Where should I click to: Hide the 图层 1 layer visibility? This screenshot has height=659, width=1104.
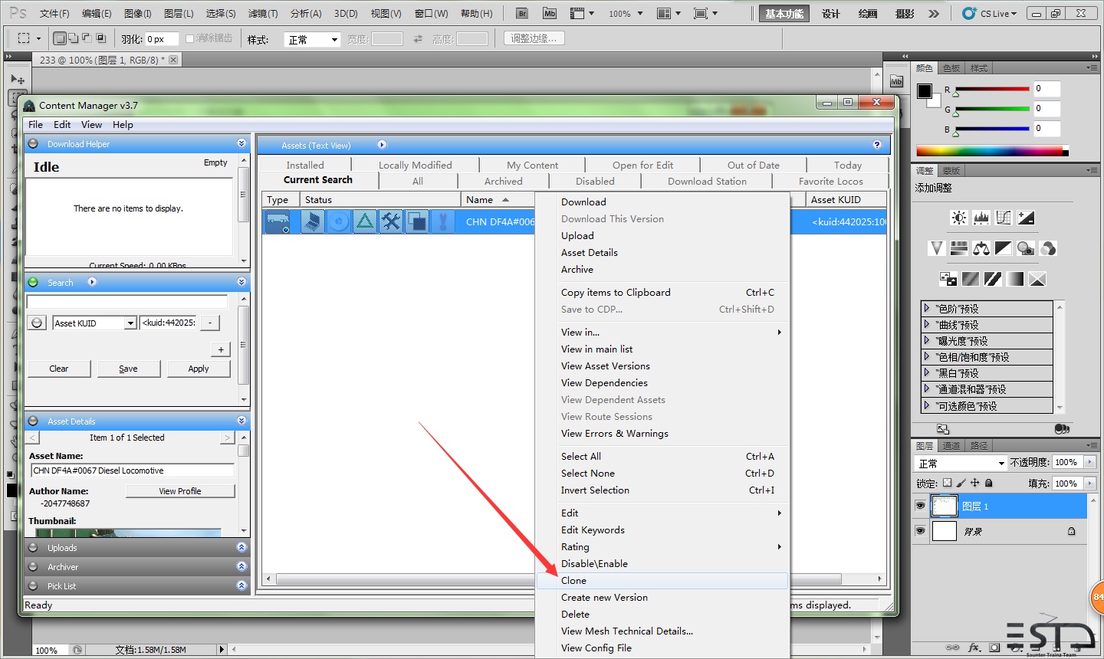pos(920,506)
